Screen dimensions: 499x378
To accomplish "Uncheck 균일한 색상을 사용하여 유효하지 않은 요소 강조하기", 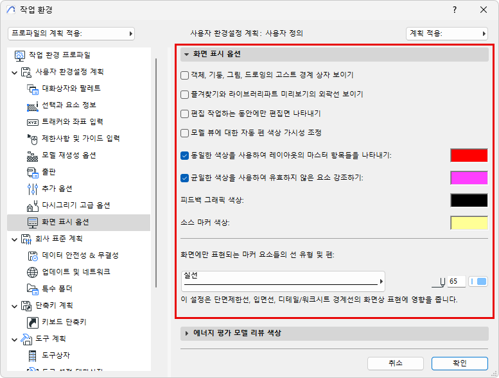I will (x=184, y=178).
